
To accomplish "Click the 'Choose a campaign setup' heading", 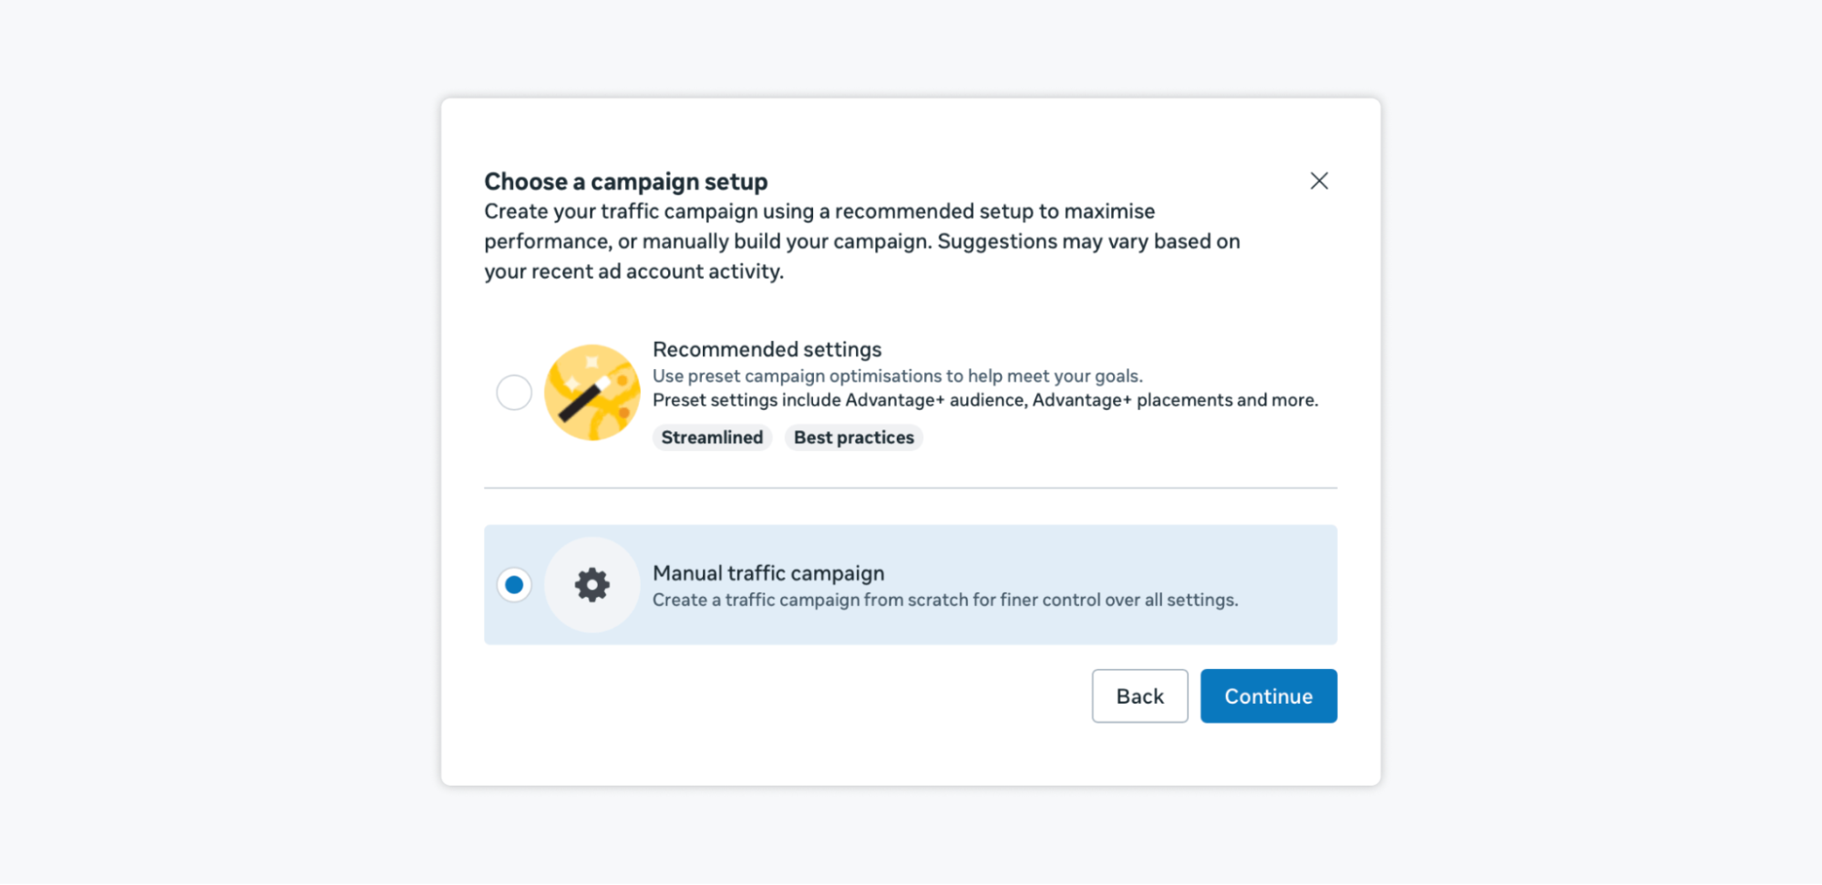I will [625, 181].
